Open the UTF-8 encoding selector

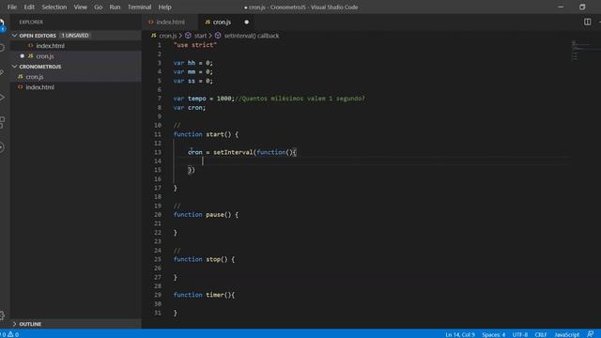pyautogui.click(x=519, y=334)
